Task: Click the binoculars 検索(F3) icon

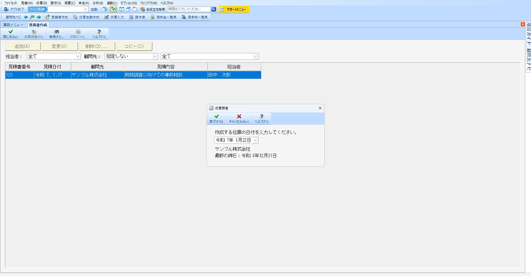Action: 56,34
